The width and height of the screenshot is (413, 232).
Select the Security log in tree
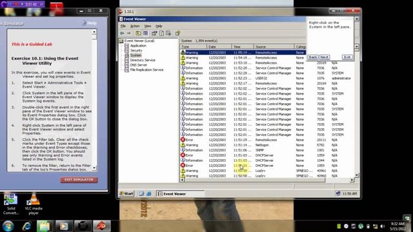click(x=136, y=50)
